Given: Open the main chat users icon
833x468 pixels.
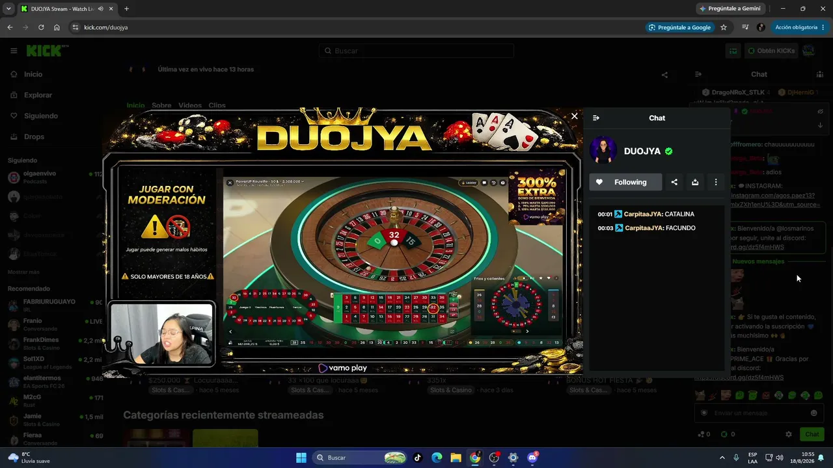Looking at the screenshot, I should click(820, 74).
